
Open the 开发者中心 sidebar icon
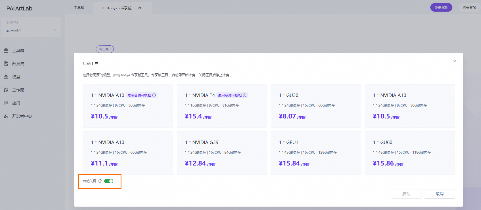[6, 116]
